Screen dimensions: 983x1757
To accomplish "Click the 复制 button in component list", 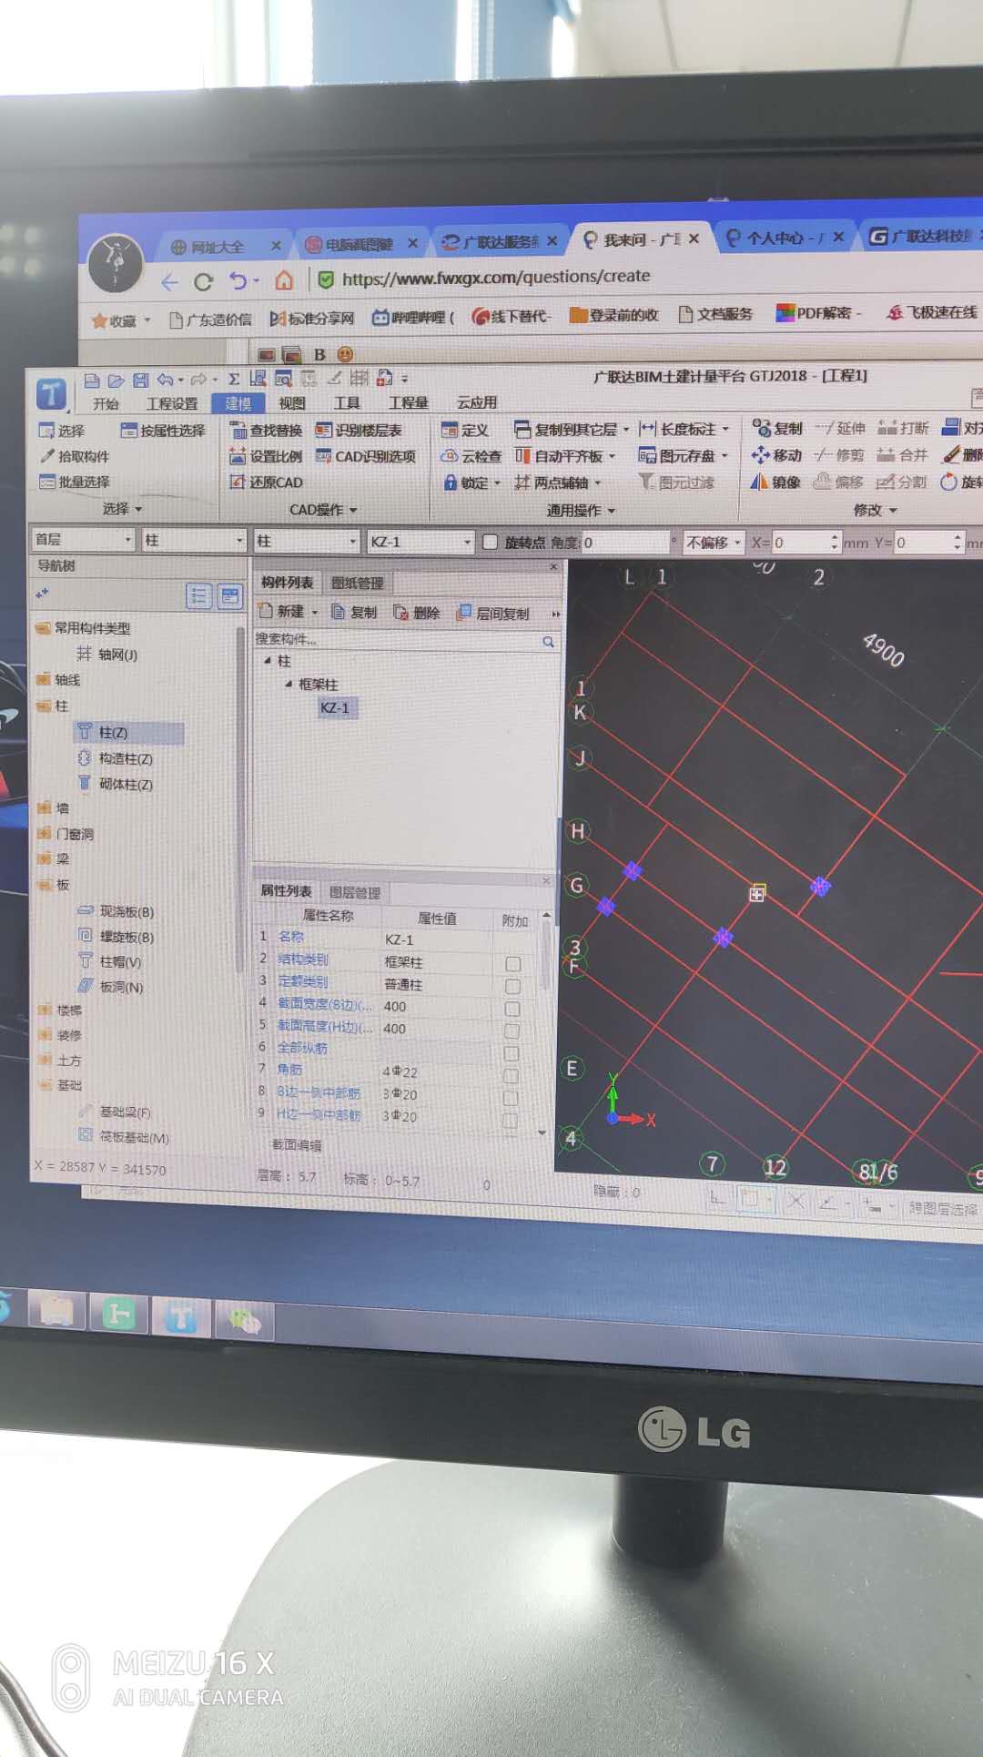I will (x=354, y=613).
